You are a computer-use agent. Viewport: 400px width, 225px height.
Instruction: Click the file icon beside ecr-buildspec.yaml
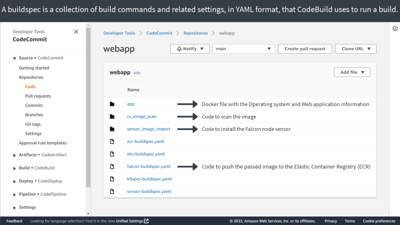coord(112,141)
